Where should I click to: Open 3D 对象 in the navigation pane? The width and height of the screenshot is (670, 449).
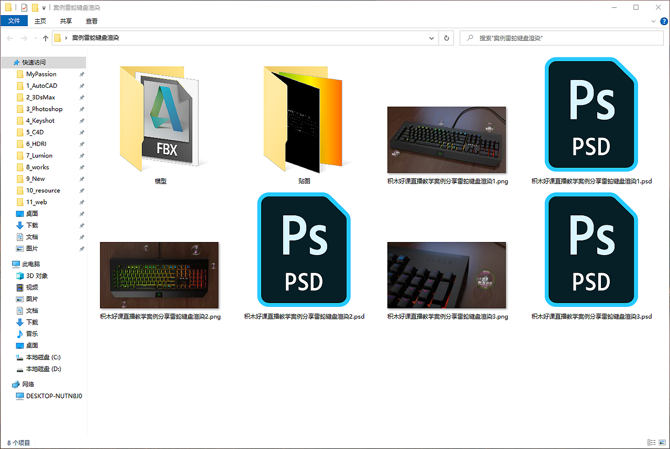click(37, 276)
